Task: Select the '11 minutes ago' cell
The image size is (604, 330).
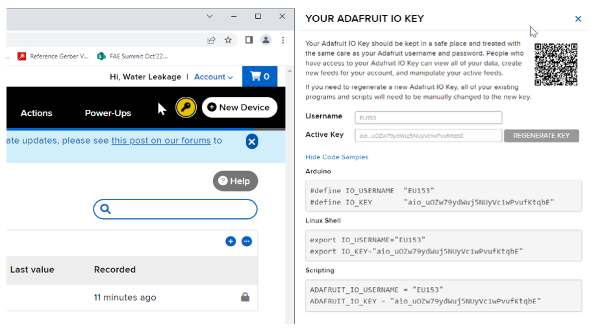Action: (125, 298)
